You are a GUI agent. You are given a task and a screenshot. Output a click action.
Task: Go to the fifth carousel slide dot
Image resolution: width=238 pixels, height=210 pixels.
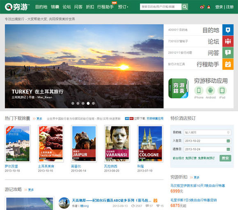coord(93,104)
